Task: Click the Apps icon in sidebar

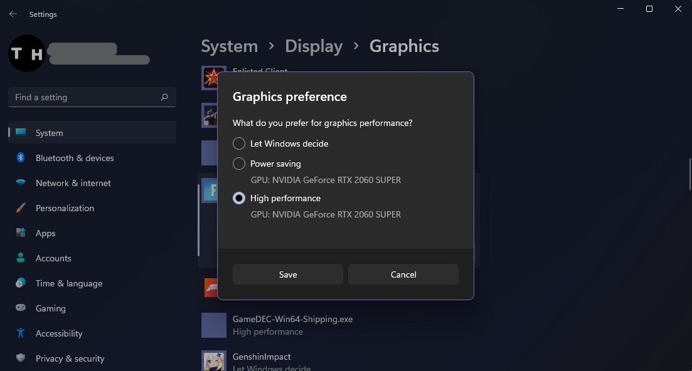Action: (x=21, y=233)
